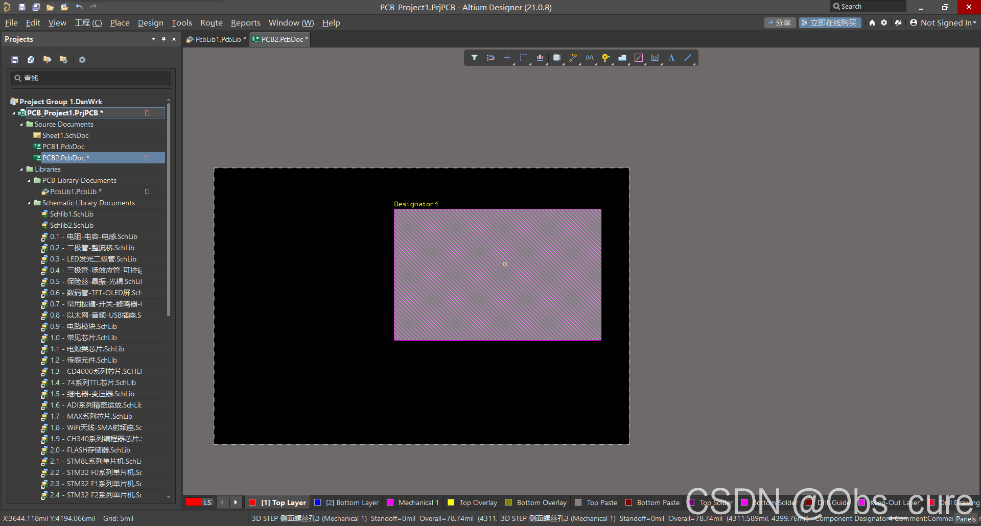This screenshot has width=981, height=526.
Task: Click the Panels button
Action: click(965, 519)
